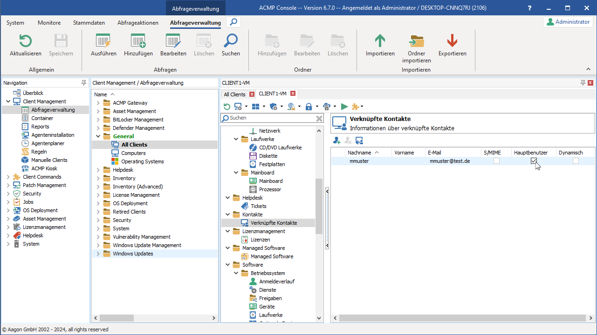Open the Stammdaten ribbon tab

point(89,23)
